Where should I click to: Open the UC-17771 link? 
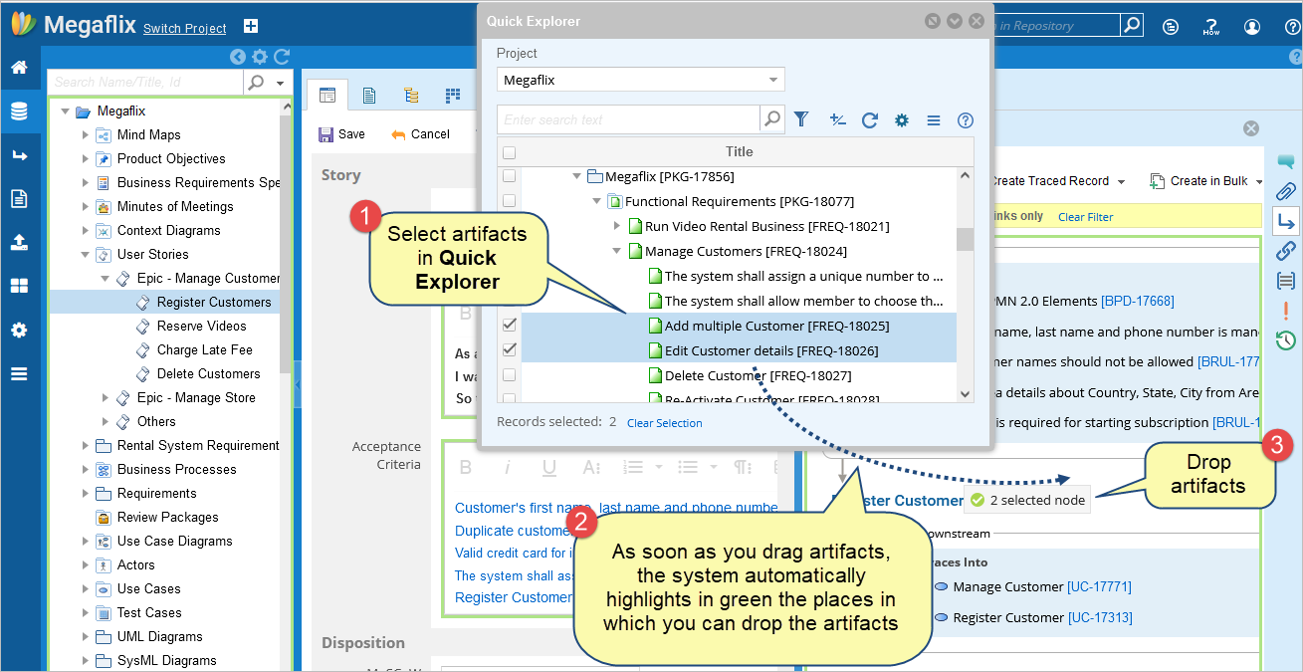[x=1099, y=587]
